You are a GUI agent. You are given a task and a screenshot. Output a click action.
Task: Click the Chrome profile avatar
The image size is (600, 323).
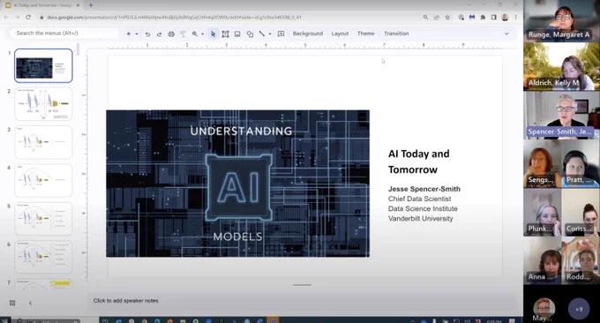[505, 18]
